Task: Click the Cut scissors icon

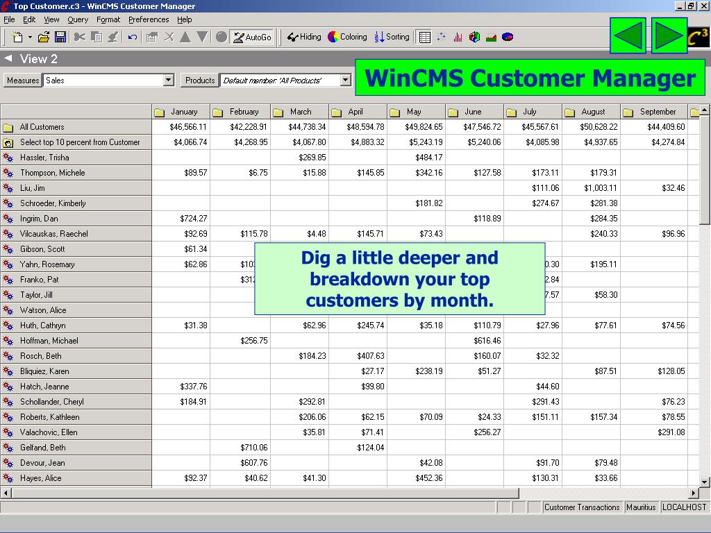Action: point(80,37)
